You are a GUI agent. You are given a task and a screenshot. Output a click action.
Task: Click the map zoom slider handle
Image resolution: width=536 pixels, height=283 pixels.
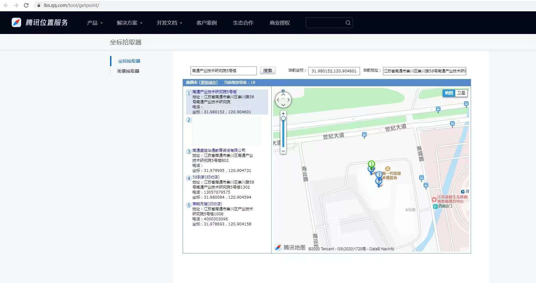click(x=283, y=118)
